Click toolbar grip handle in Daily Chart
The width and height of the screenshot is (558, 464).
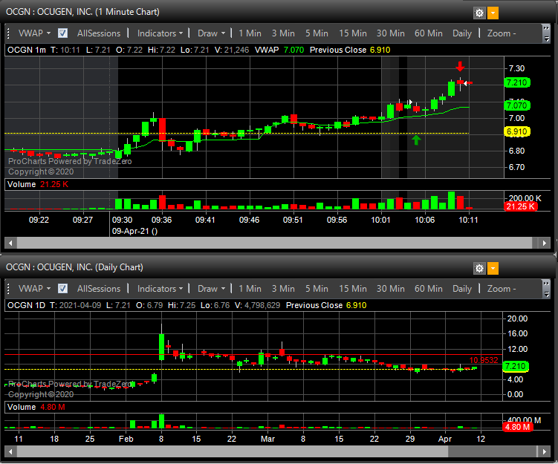(x=8, y=289)
